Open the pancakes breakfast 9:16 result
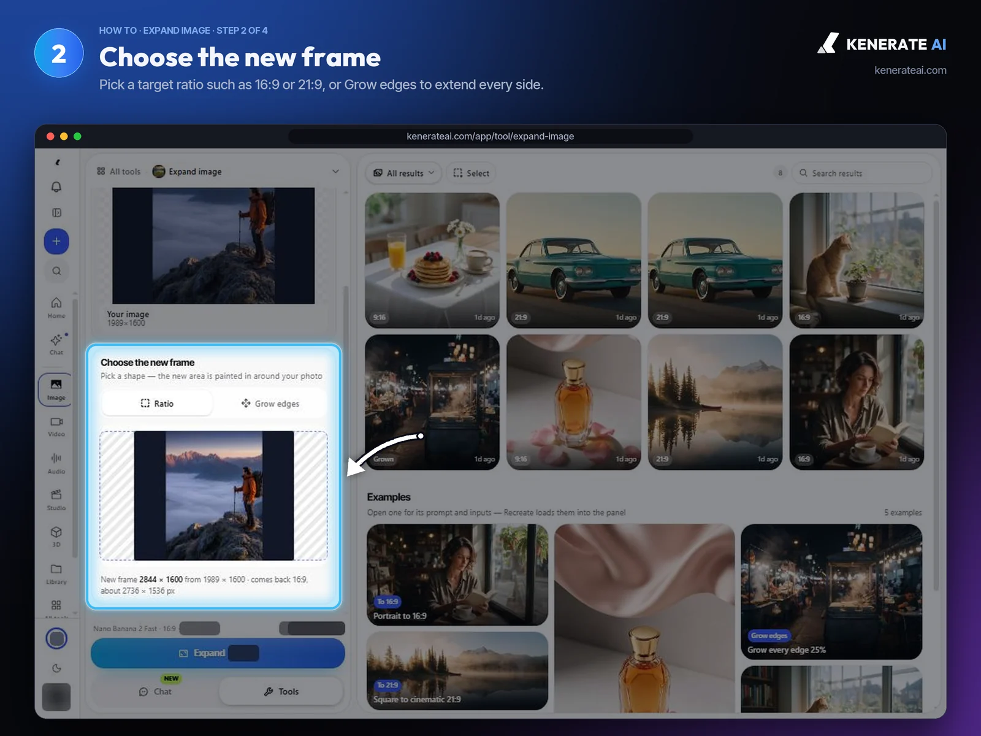 (x=432, y=260)
